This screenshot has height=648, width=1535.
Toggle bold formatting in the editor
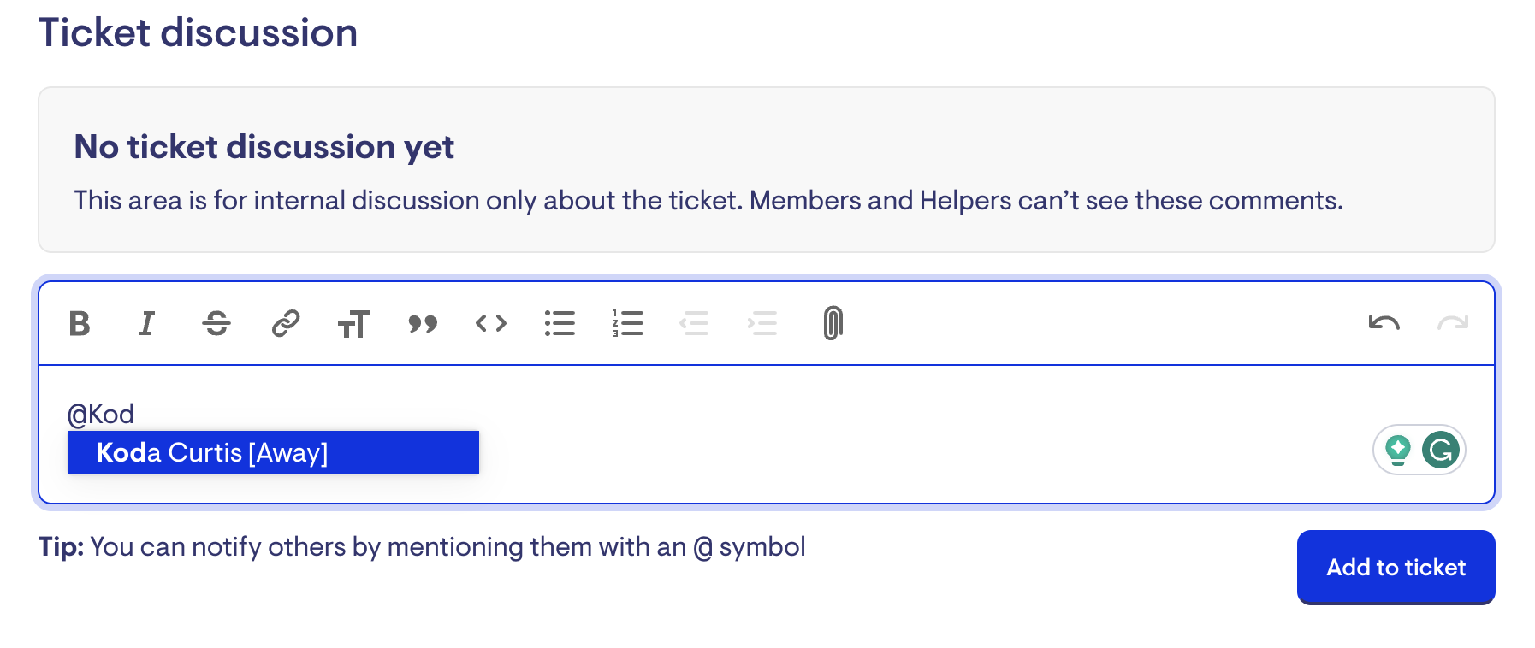pos(80,324)
